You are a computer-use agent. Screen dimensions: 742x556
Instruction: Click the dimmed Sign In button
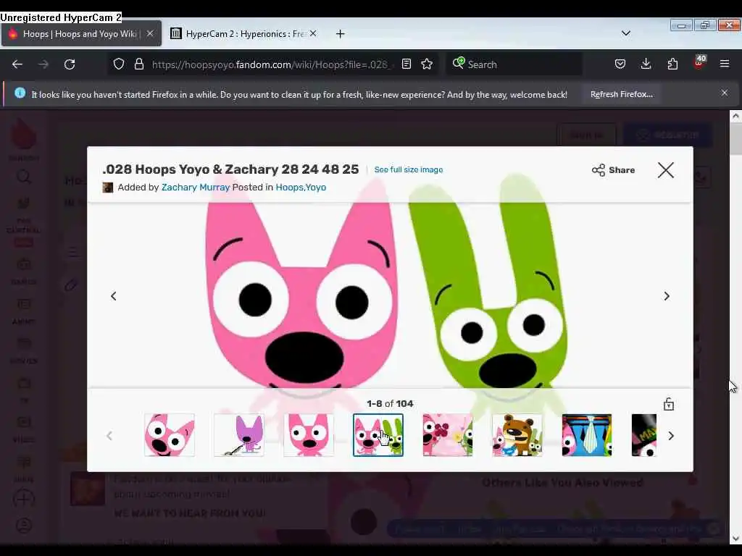tap(586, 135)
